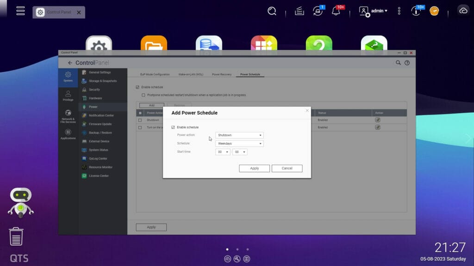This screenshot has height=266, width=474.
Task: Apply the new power schedule
Action: pyautogui.click(x=254, y=168)
